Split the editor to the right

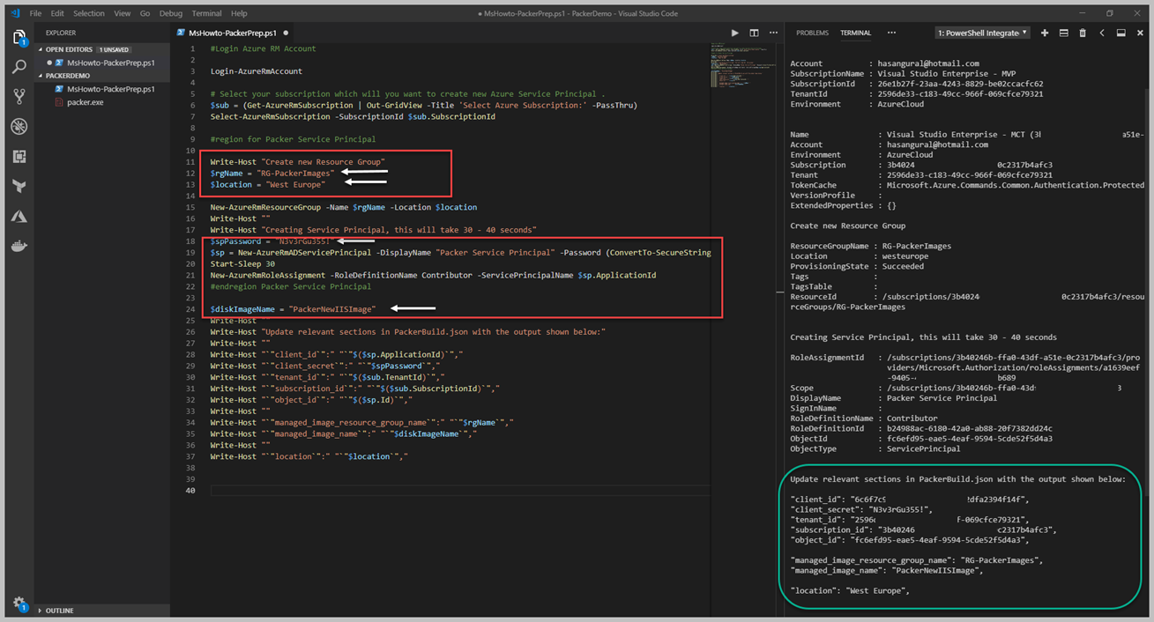tap(754, 33)
